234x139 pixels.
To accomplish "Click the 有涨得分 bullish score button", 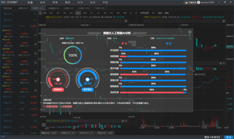I will (58, 90).
